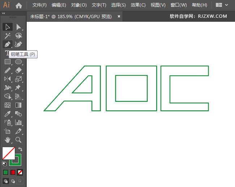Open the 对象(O) menu

tap(79, 5)
